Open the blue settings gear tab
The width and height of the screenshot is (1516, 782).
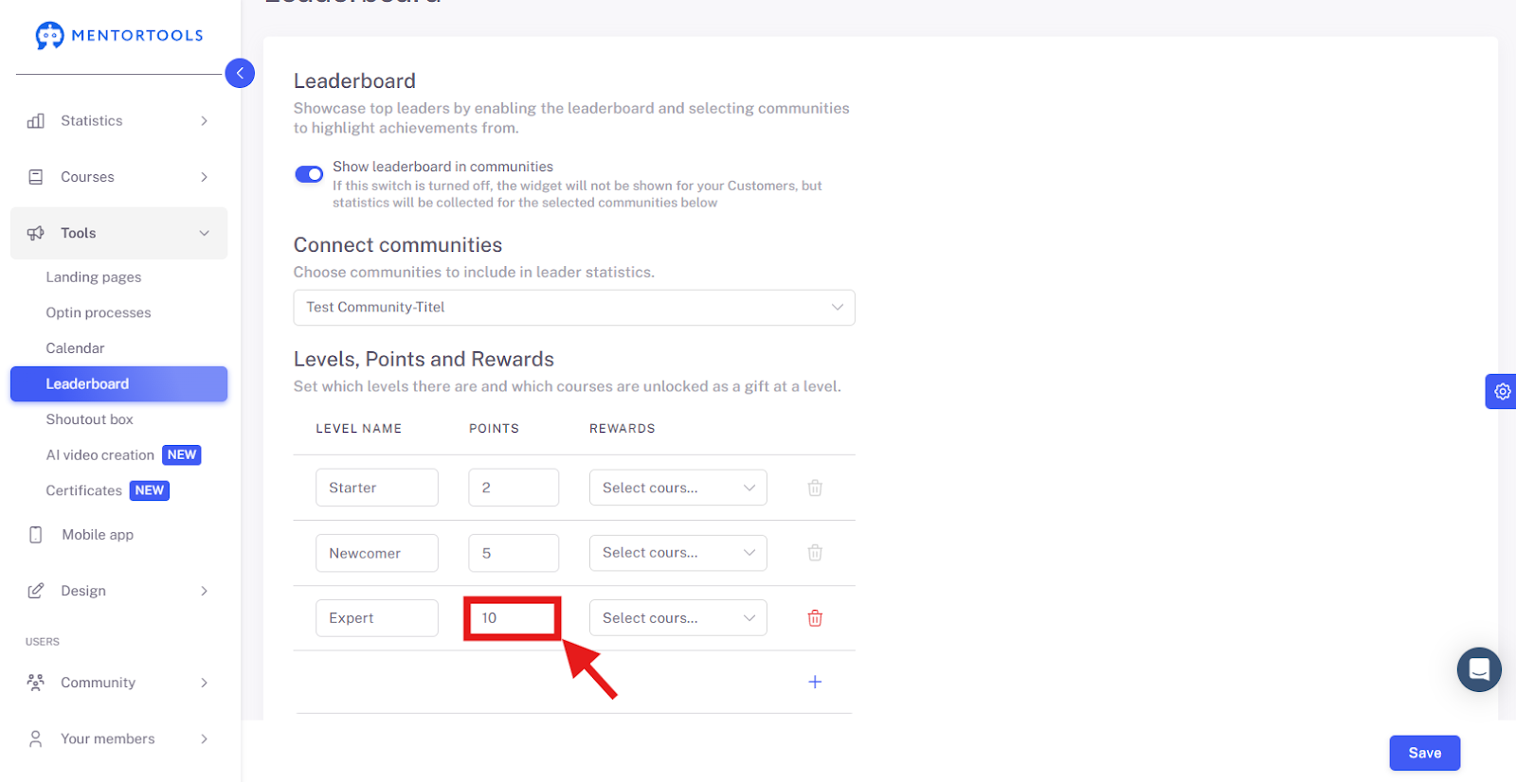(x=1502, y=391)
